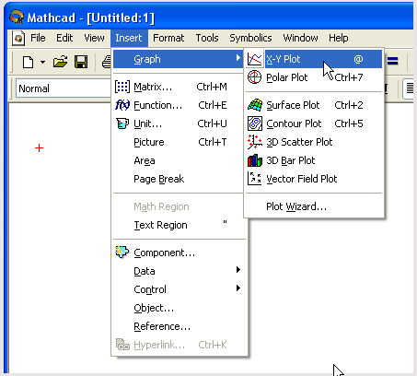Select Function... from Insert menu
This screenshot has width=417, height=376.
(x=179, y=105)
